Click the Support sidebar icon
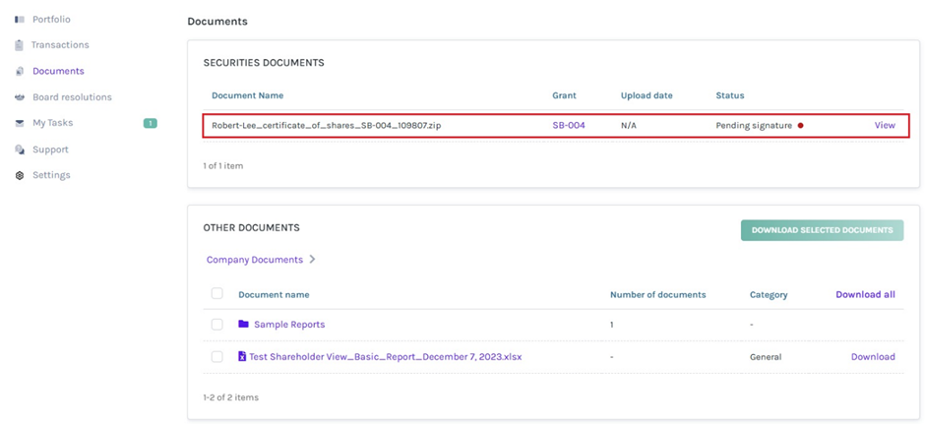 tap(19, 150)
